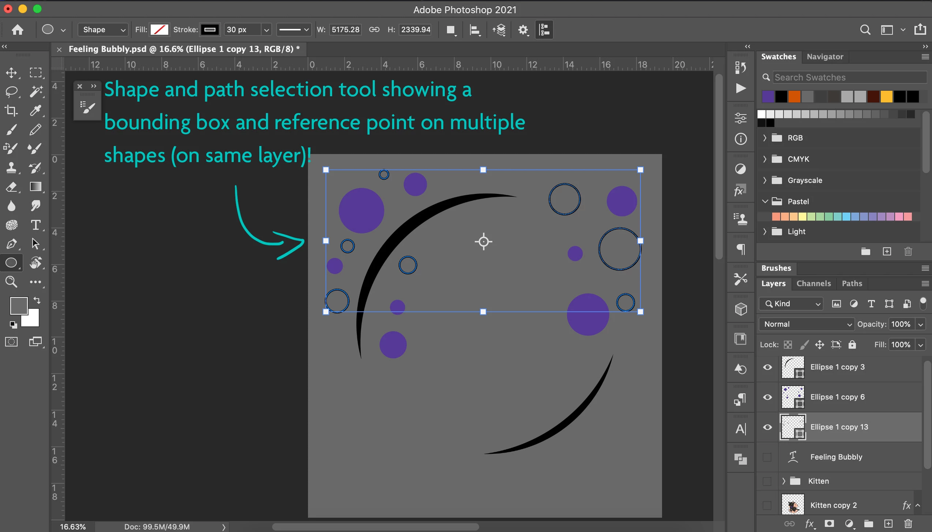Open the Navigator tab

[x=825, y=57]
